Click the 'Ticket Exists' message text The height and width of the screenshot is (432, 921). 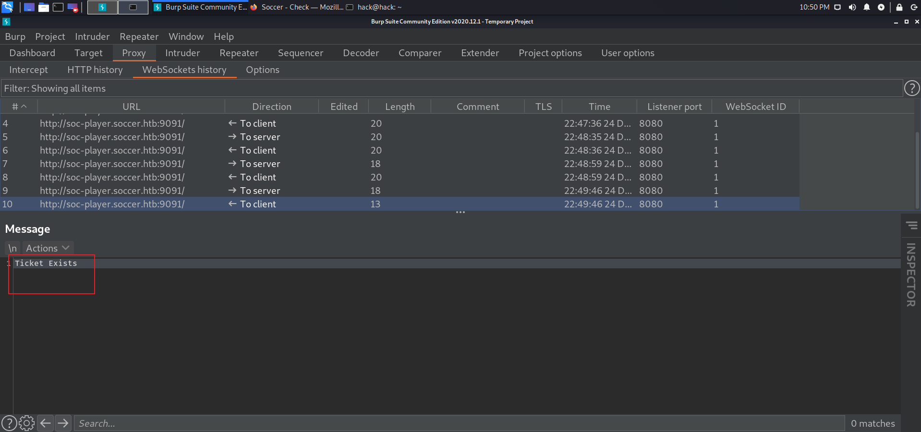(46, 263)
